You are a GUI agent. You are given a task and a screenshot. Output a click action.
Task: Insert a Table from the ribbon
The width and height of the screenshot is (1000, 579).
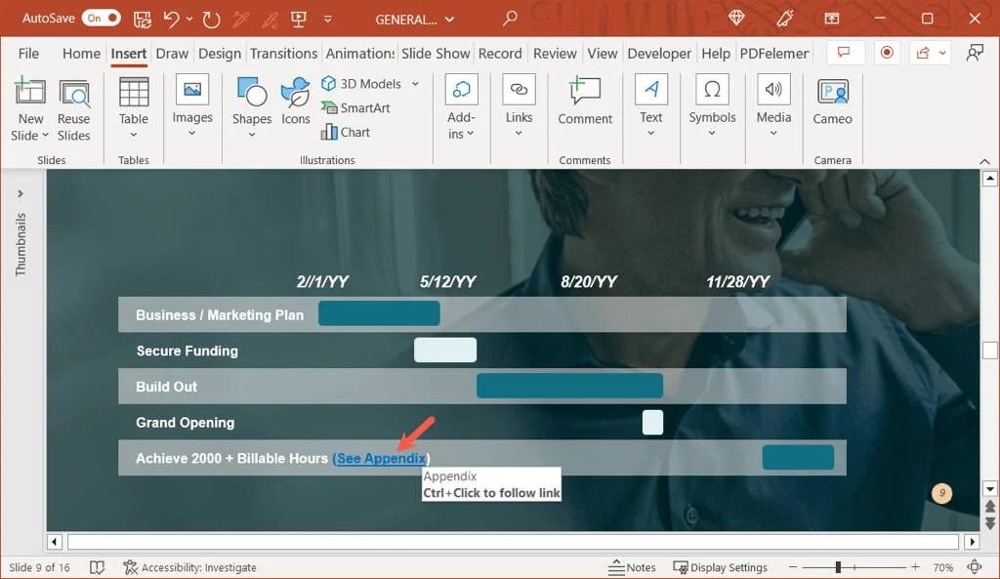pyautogui.click(x=133, y=107)
